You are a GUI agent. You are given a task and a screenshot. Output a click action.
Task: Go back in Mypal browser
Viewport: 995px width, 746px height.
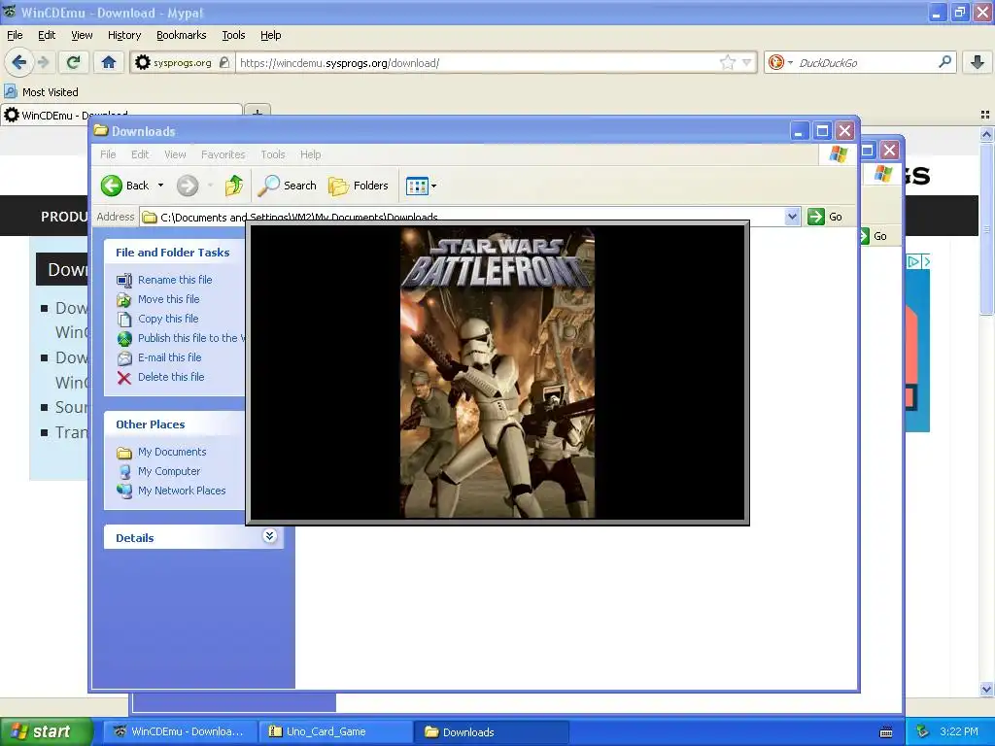[18, 62]
